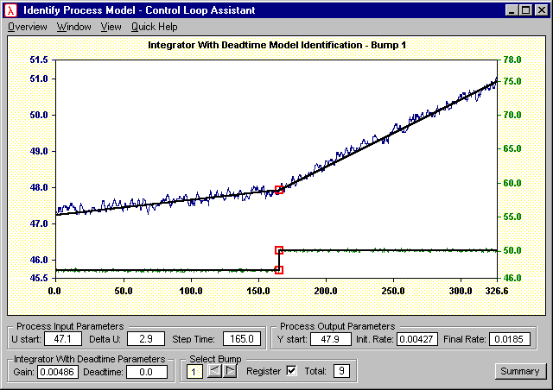Go to next bump with right arrow
Viewport: 553px width, 390px height.
pos(230,371)
